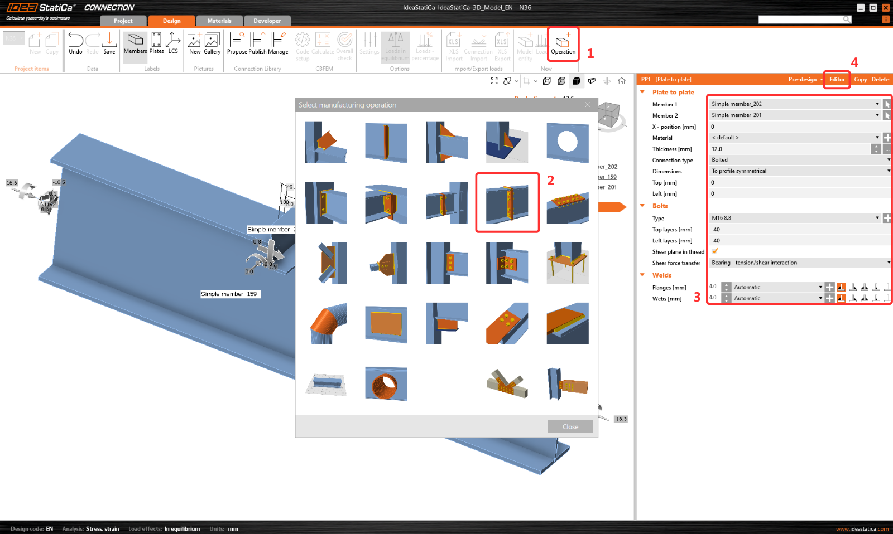Collapse the Welds section

pos(642,275)
